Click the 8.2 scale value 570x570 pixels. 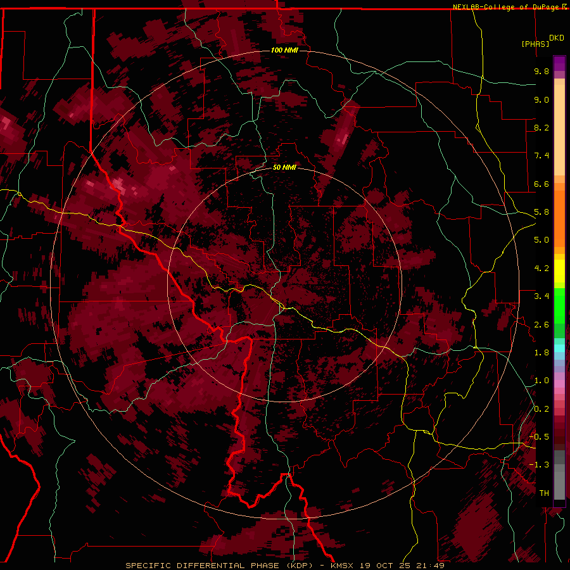coord(541,127)
